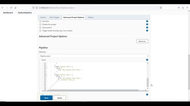Go back using the browser back arrow
Image resolution: width=190 pixels, height=106 pixels.
(3, 8)
